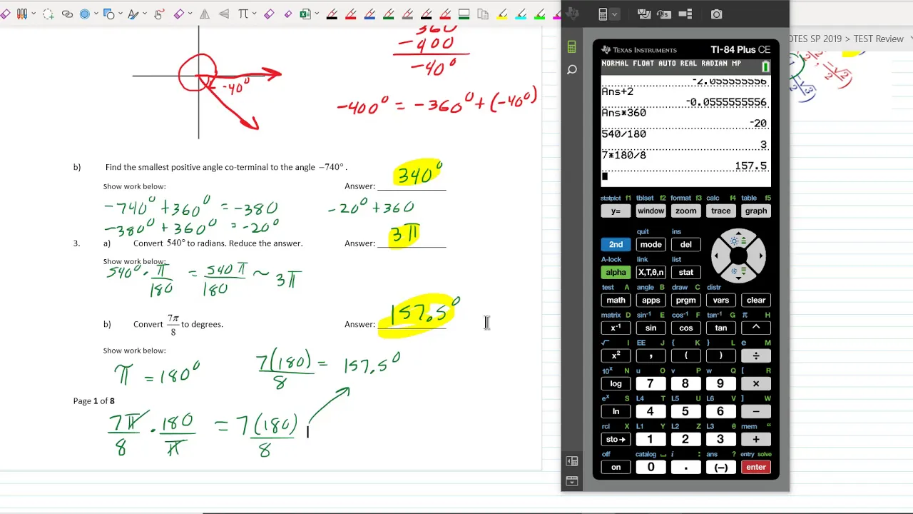Screen dimensions: 913x514
Task: Click the tan key
Action: coord(720,328)
